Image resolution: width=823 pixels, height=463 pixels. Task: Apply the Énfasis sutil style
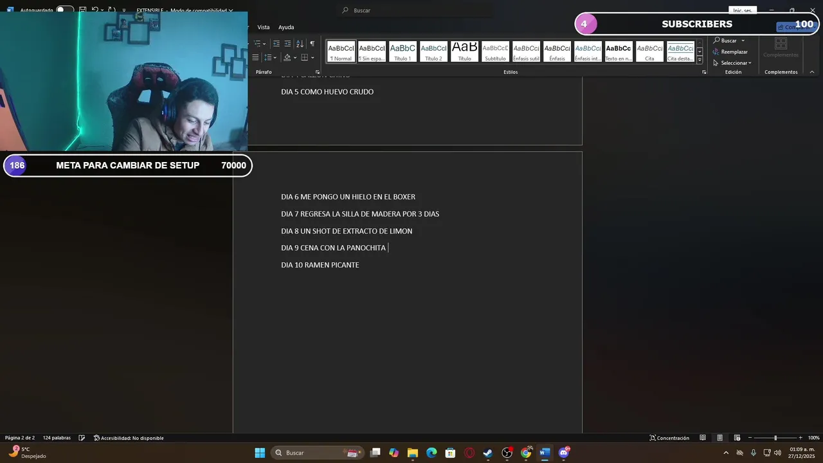[x=526, y=51]
